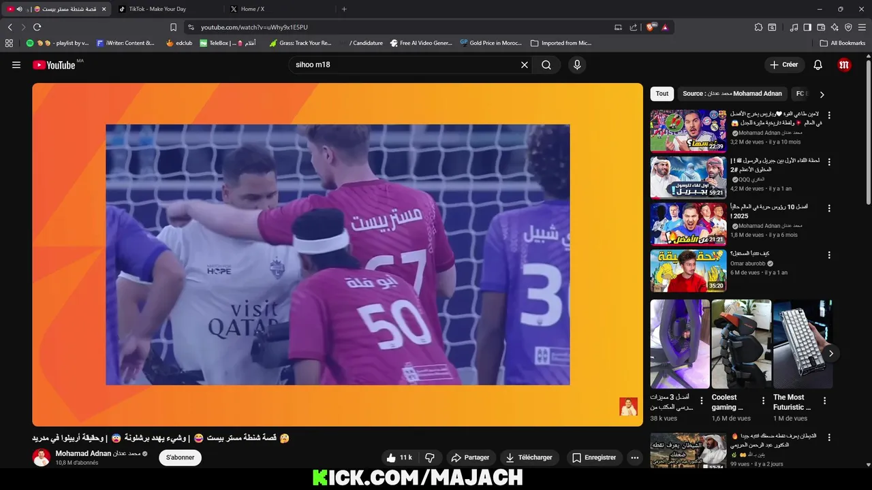
Task: Select the 'Tout' filter chip
Action: (662, 94)
